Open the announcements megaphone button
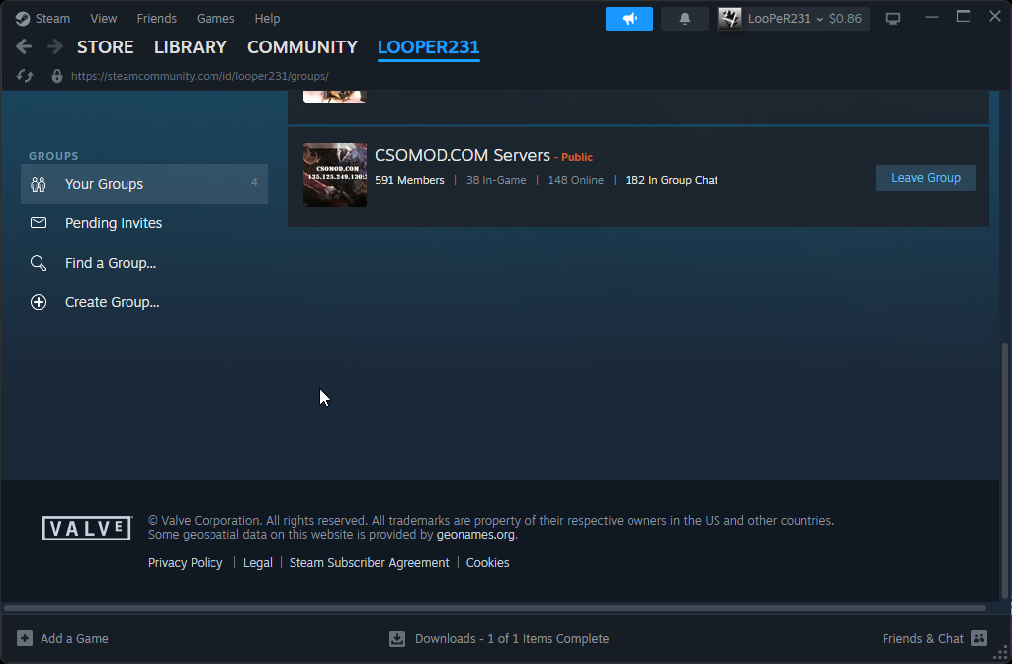The image size is (1012, 664). [629, 19]
